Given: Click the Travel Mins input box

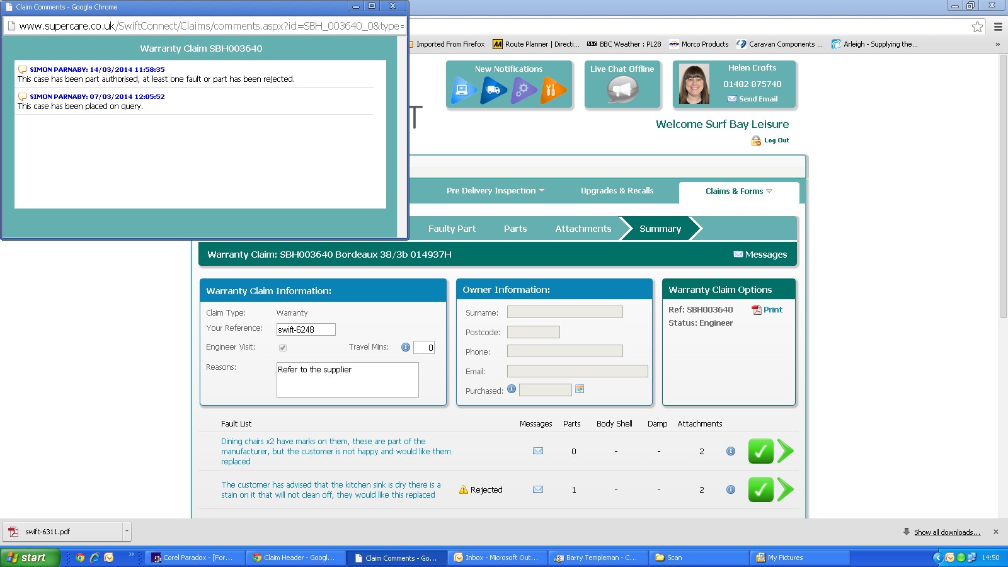Looking at the screenshot, I should click(424, 348).
